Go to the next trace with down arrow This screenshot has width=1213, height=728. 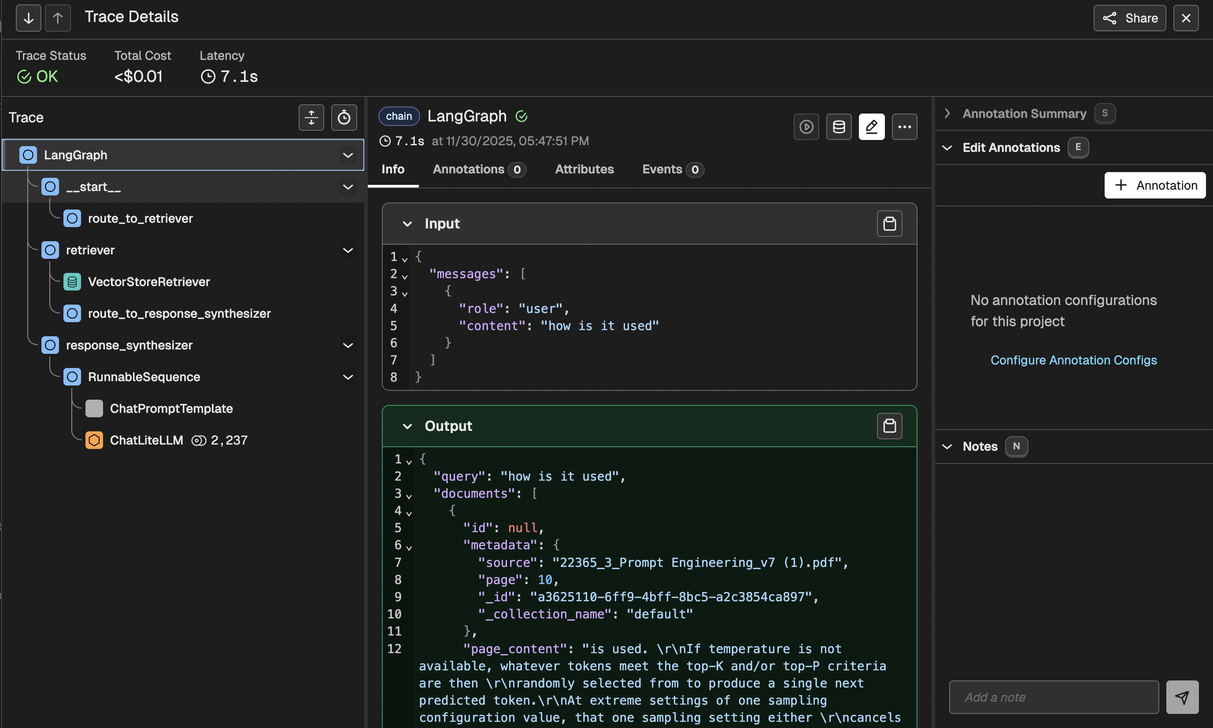click(29, 18)
